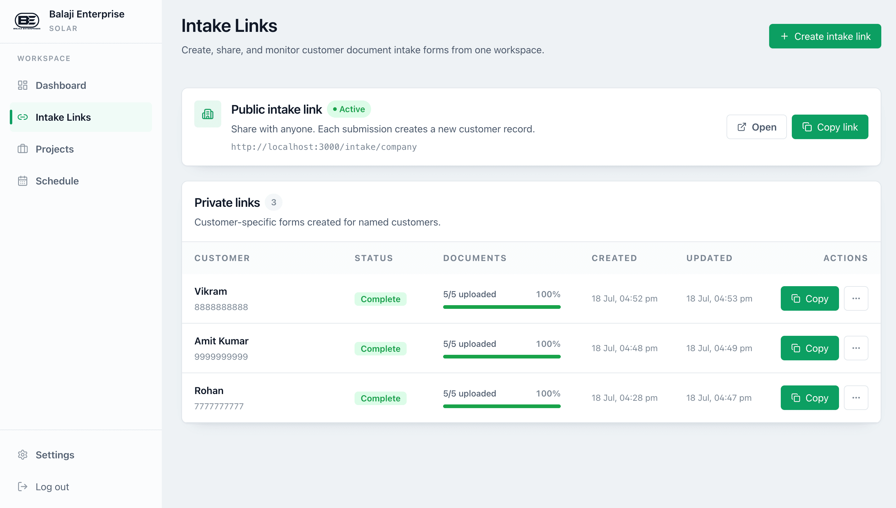Open more actions for Rohan
The image size is (896, 508).
pos(856,398)
